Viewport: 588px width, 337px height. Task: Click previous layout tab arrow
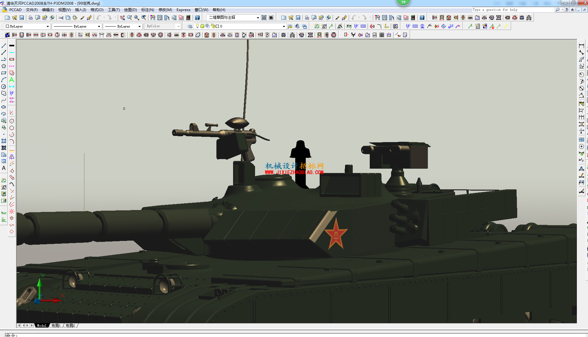click(23, 326)
